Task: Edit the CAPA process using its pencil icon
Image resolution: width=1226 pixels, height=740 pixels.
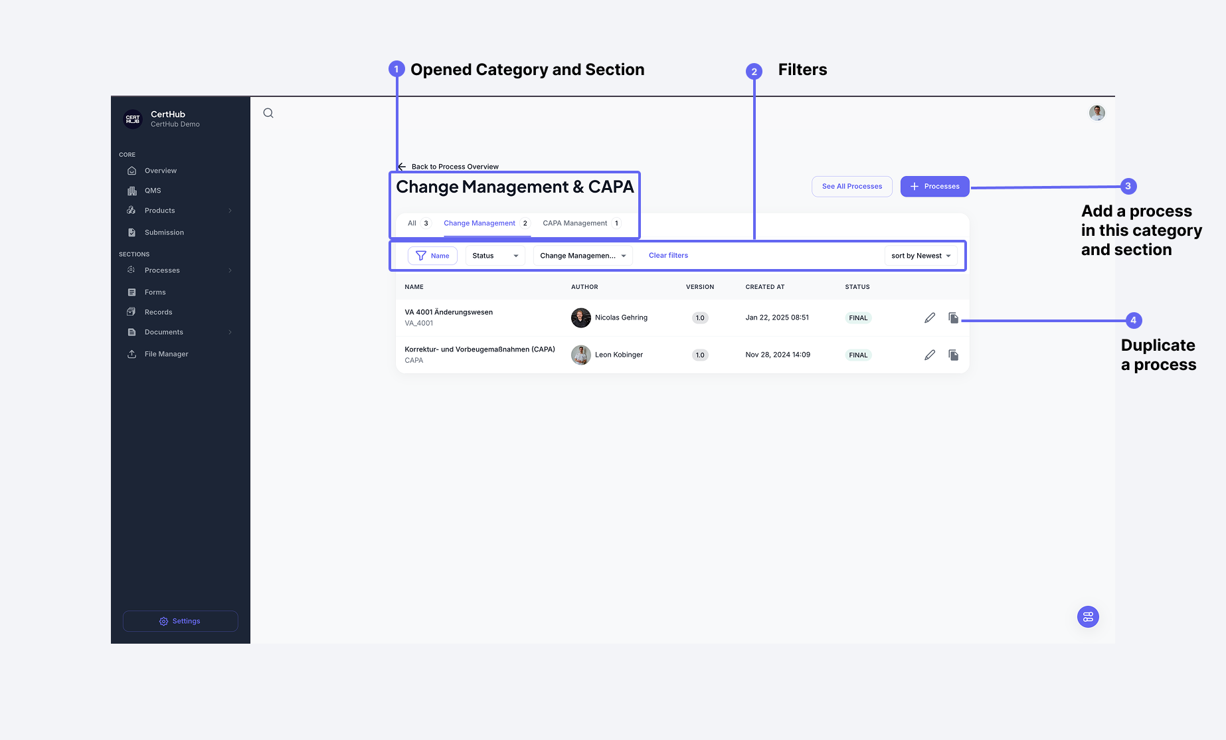Action: 929,355
